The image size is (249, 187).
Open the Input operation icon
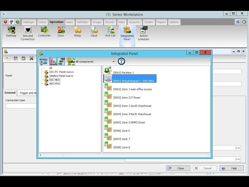pyautogui.click(x=94, y=32)
